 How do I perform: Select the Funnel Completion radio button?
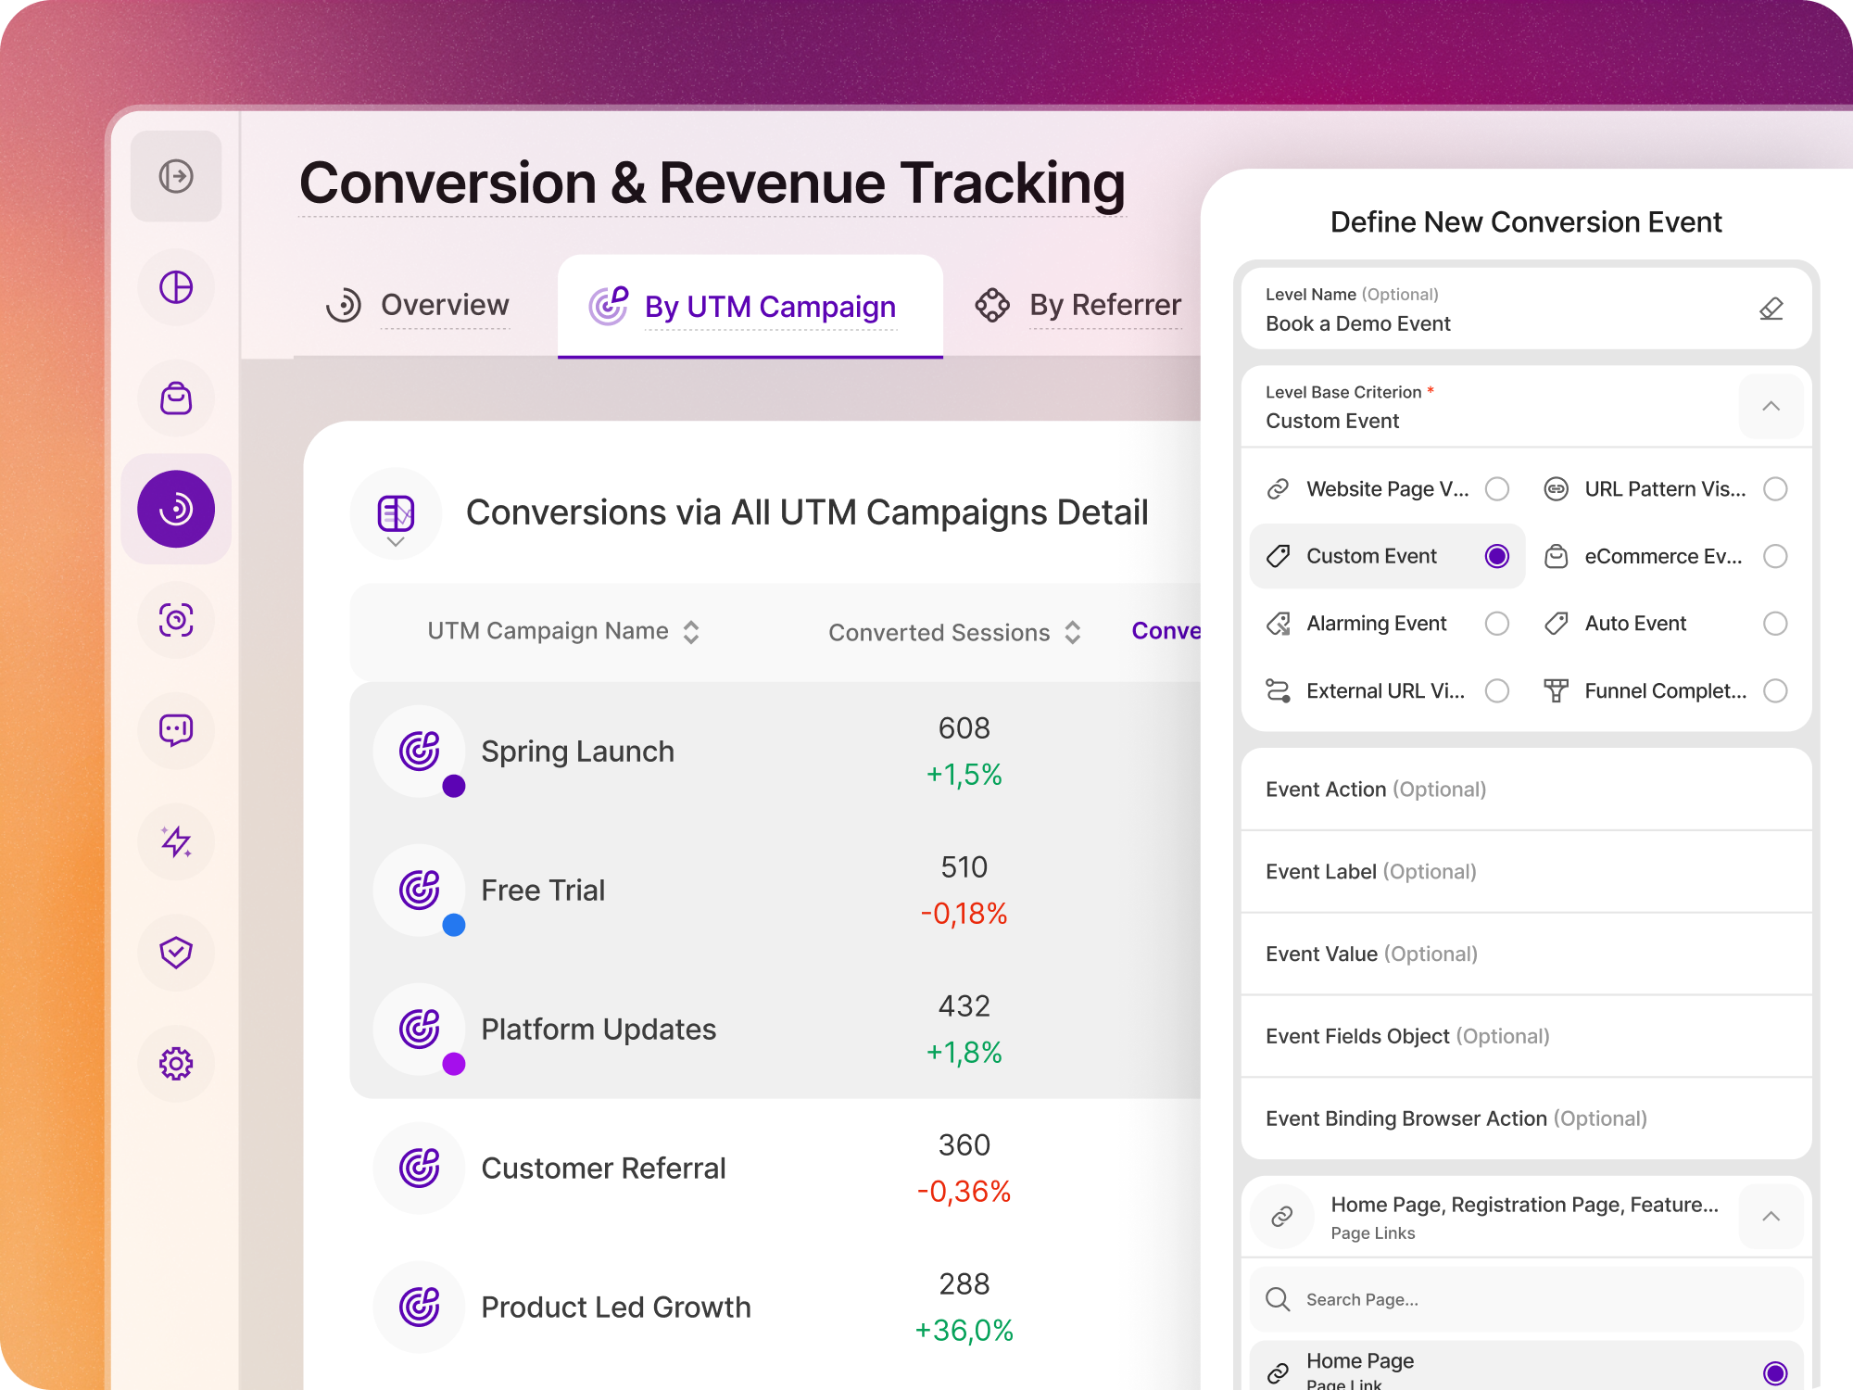[1775, 690]
